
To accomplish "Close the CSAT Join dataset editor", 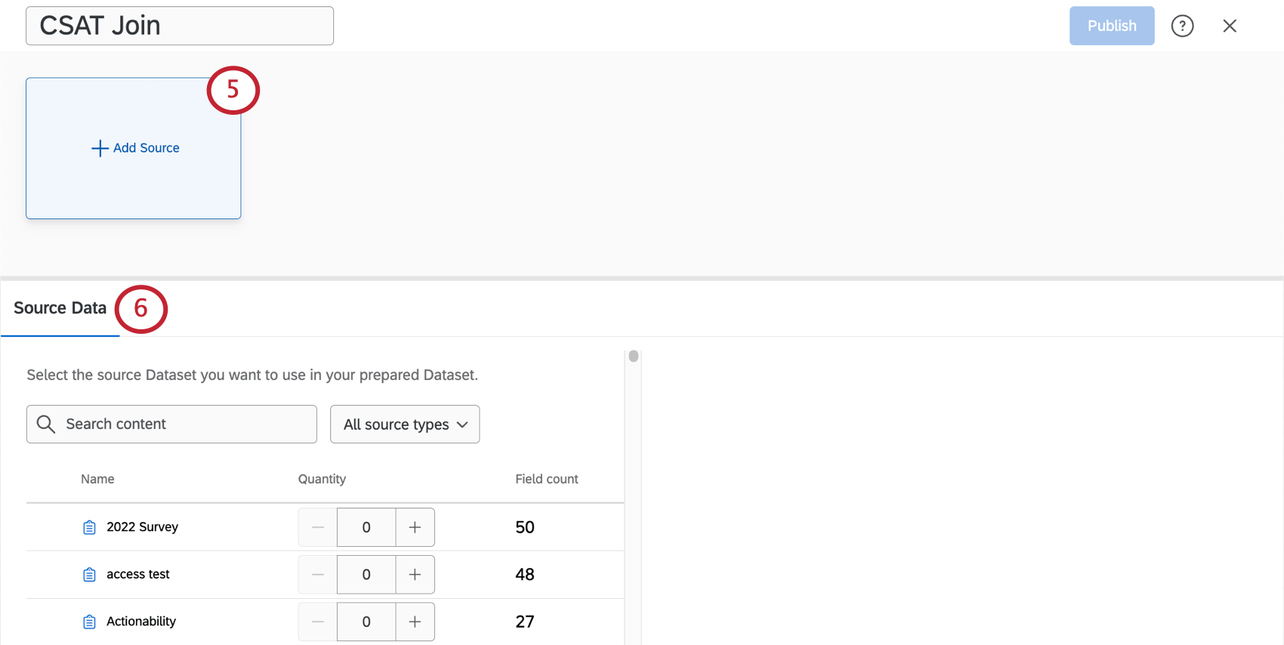I will pos(1230,26).
